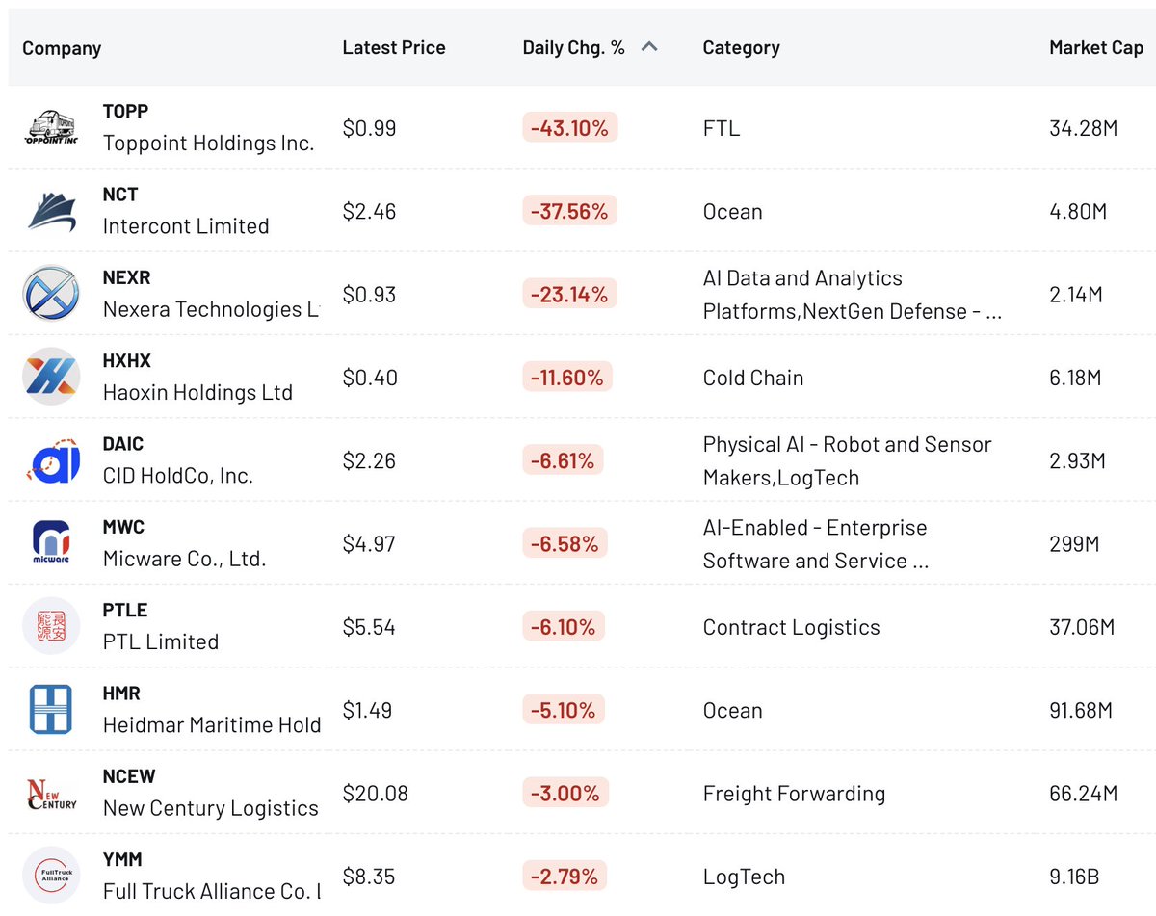The image size is (1156, 916).
Task: Click the Toppoint Holdings truck logo
Action: tap(50, 127)
